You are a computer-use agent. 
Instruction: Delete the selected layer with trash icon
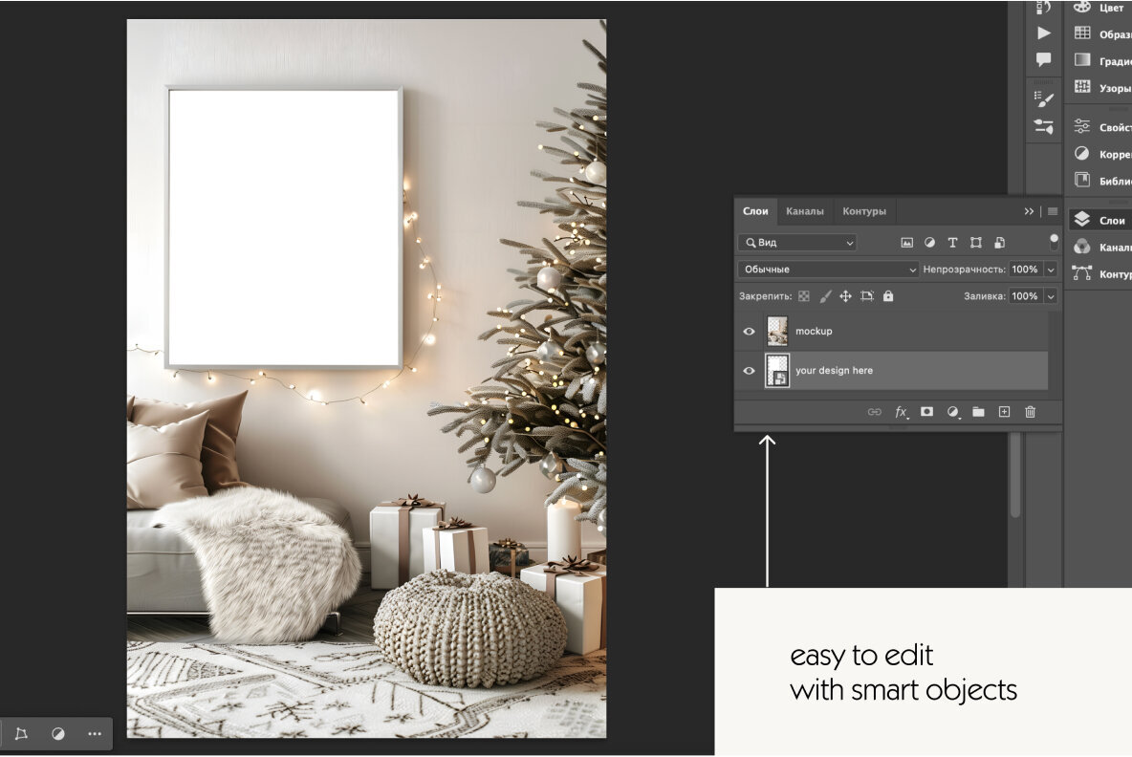[1030, 412]
